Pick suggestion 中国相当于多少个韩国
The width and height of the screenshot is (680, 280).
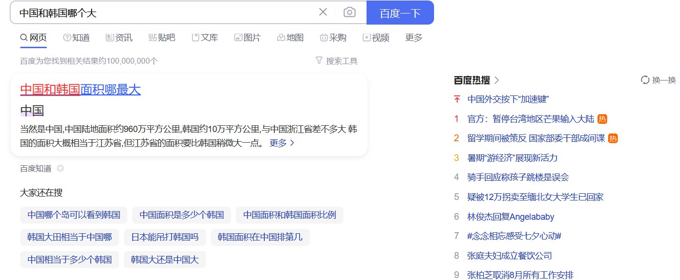[69, 260]
